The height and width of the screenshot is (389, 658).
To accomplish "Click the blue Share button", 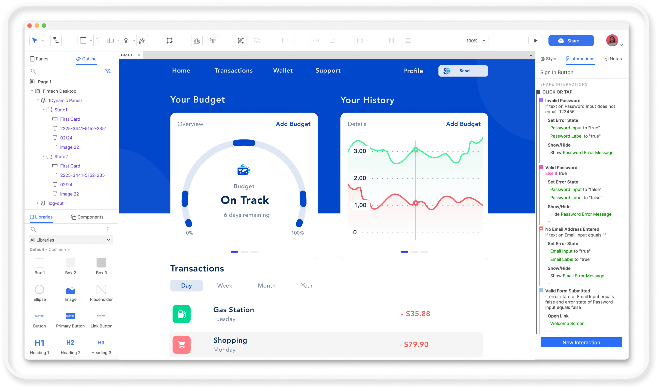I will pos(571,41).
